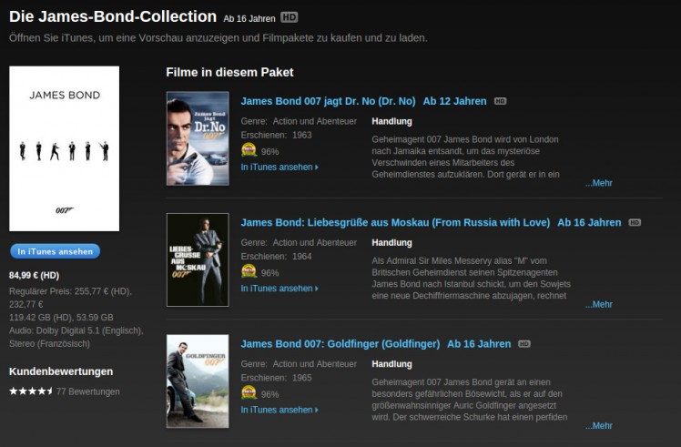
Task: Open Dr. No via In iTunes ansehen link
Action: (x=279, y=168)
